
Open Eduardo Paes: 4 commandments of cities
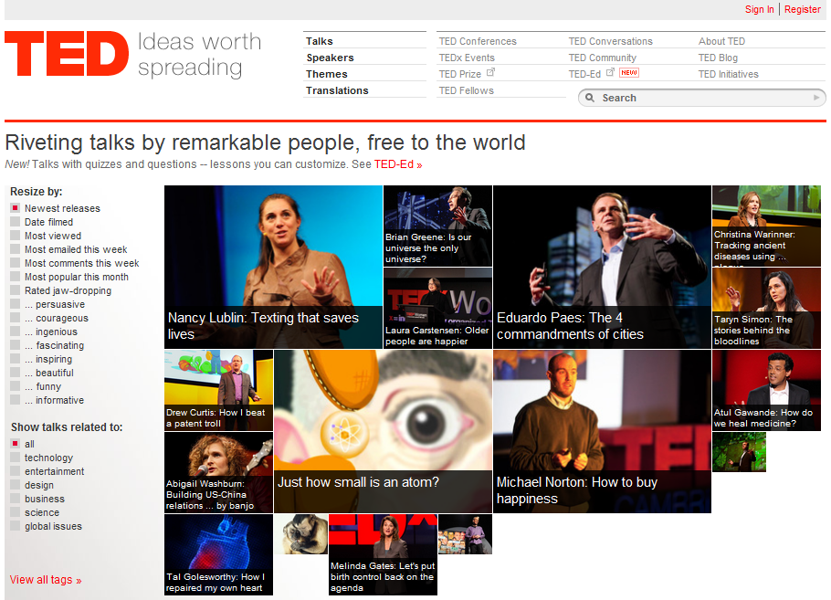coord(602,267)
